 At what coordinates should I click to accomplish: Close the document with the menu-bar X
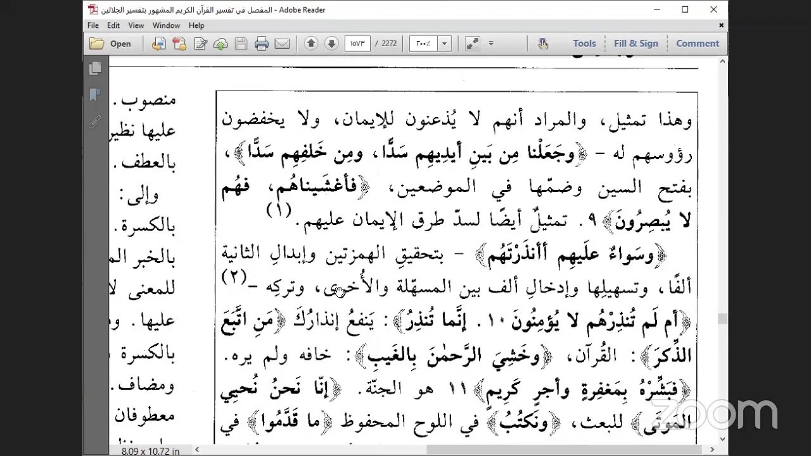pyautogui.click(x=721, y=25)
